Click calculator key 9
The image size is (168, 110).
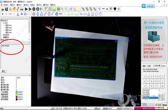(x=155, y=81)
